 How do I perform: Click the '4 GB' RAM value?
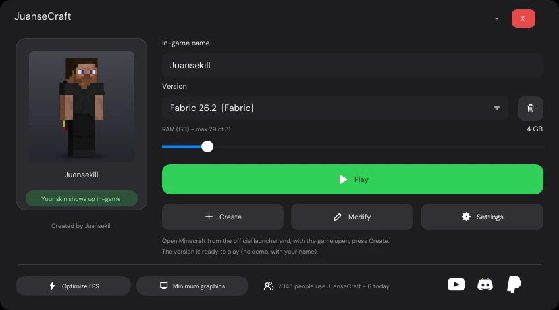pyautogui.click(x=535, y=129)
